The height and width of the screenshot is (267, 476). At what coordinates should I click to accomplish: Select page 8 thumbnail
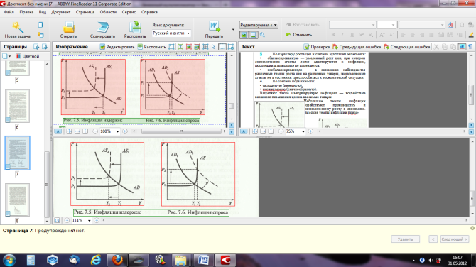point(17,200)
